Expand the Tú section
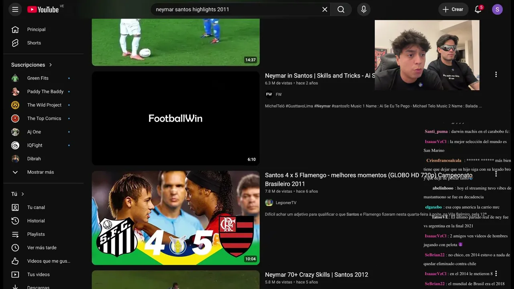Viewport: 514px width, 289px height. (x=18, y=194)
